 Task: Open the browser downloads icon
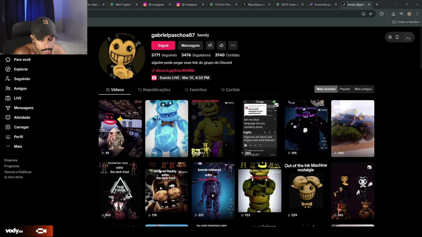393,14
